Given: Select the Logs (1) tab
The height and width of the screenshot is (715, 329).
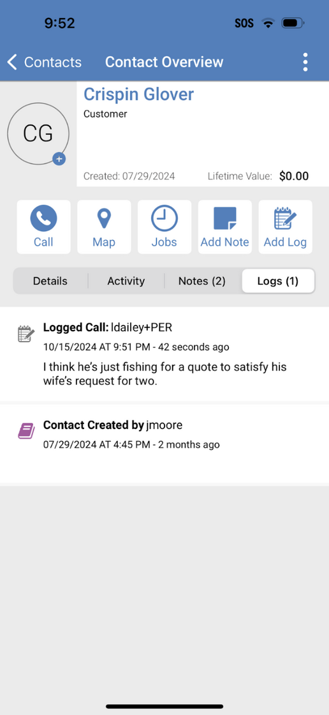Looking at the screenshot, I should (278, 281).
